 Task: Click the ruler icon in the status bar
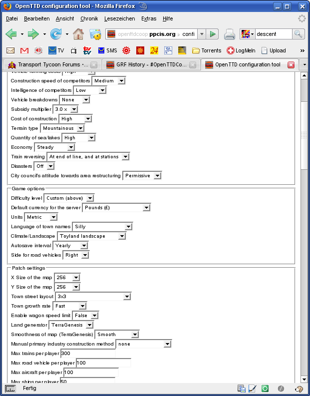click(x=10, y=389)
